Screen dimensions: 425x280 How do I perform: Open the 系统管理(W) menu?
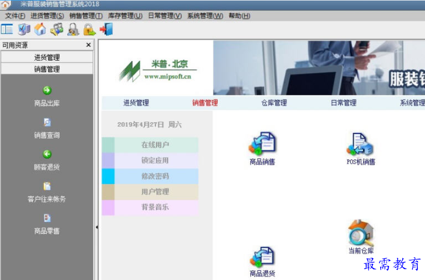pyautogui.click(x=205, y=16)
